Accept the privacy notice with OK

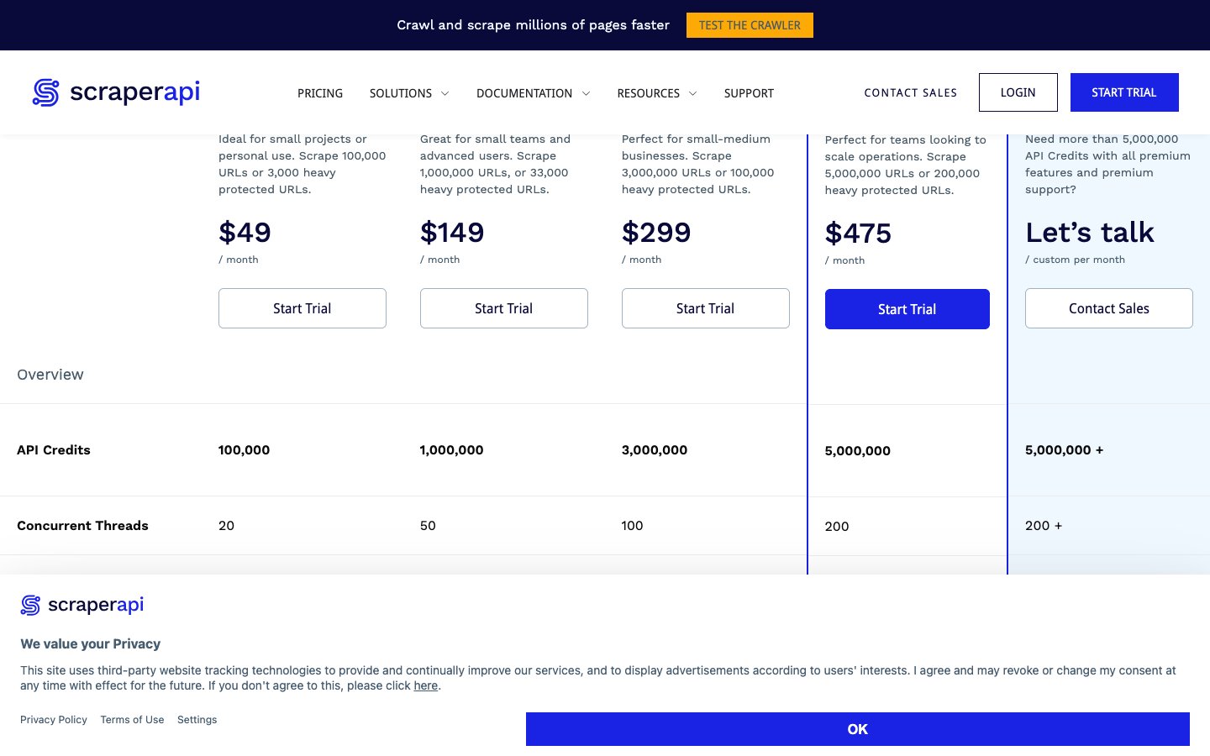[x=857, y=729]
